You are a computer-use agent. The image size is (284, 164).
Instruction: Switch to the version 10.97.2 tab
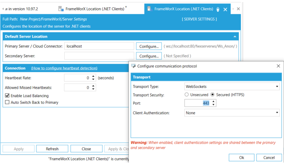pyautogui.click(x=21, y=9)
